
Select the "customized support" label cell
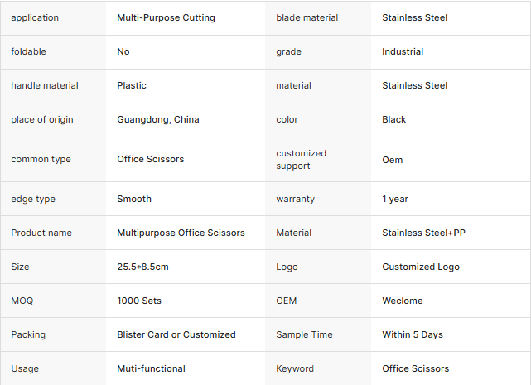pos(302,159)
